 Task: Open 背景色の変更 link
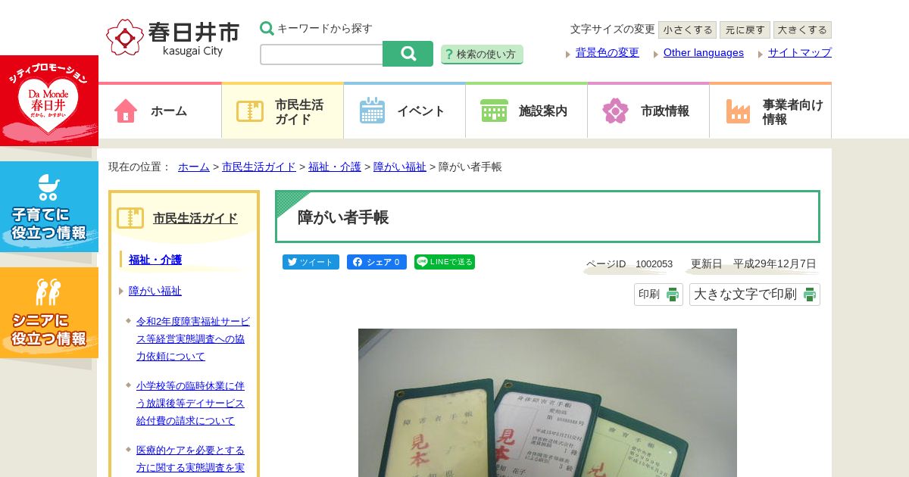(608, 52)
